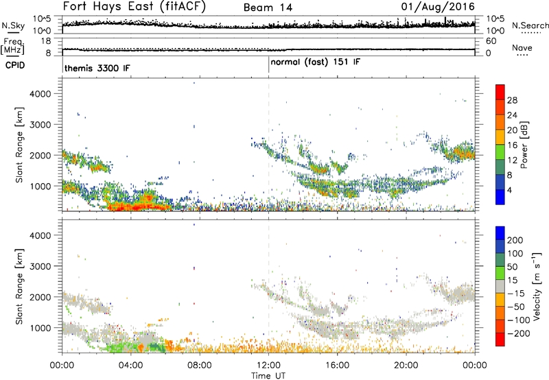Screen dimensions: 549x380
Task: Click the '08:00' time axis tick label
Action: click(x=200, y=366)
